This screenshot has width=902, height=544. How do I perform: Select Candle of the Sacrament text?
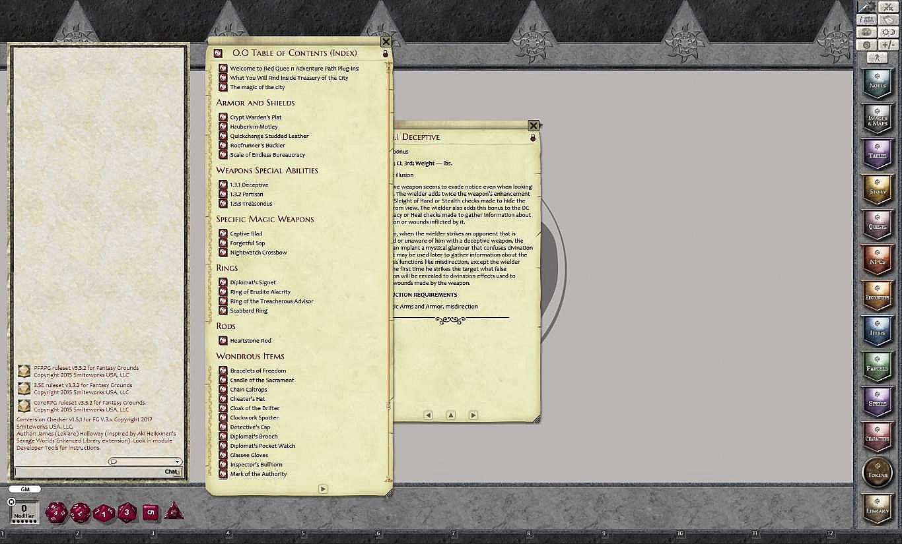tap(262, 380)
